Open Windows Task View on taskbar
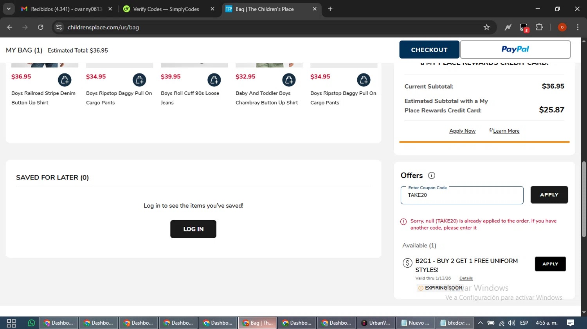Screen dimensions: 587x329 pyautogui.click(x=11, y=323)
